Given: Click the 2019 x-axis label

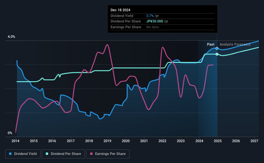Looking at the screenshot, I should (107, 141).
